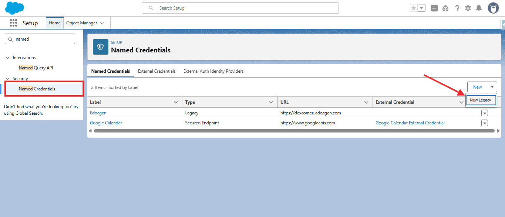Click the New button

tap(478, 87)
